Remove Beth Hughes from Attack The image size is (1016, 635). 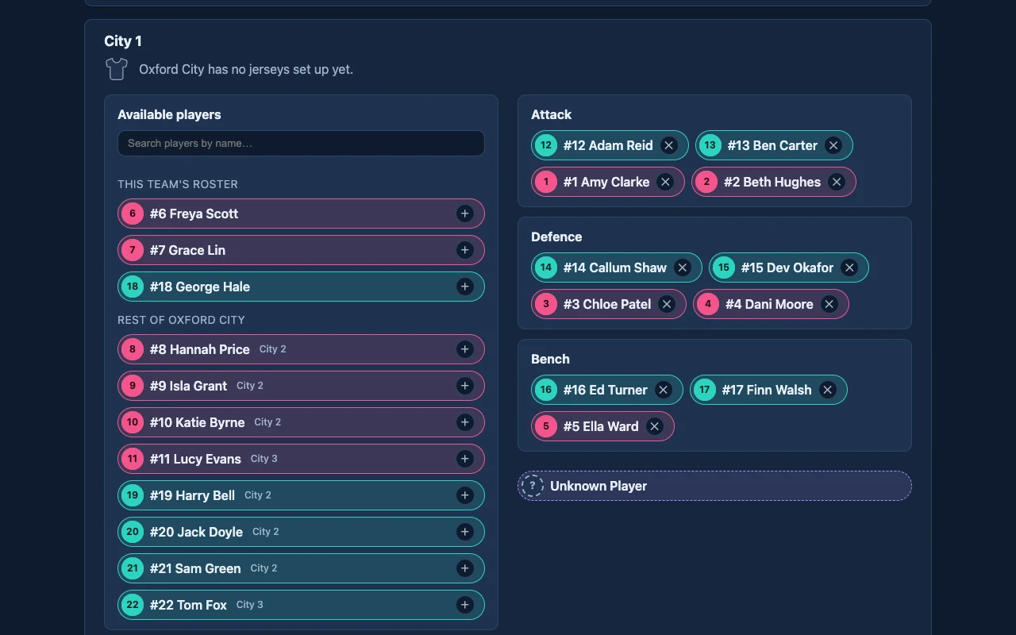[837, 182]
